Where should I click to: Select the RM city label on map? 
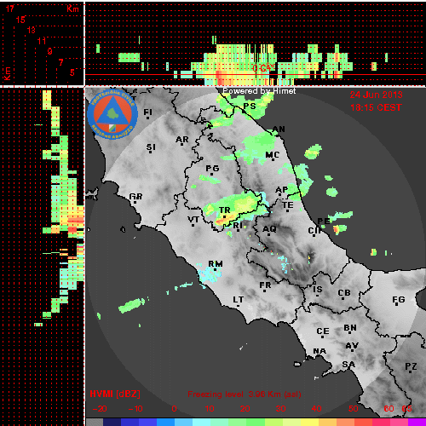pyautogui.click(x=216, y=264)
